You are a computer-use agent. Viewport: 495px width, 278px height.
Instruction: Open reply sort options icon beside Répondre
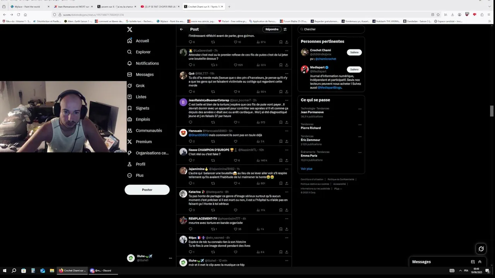[x=285, y=29]
